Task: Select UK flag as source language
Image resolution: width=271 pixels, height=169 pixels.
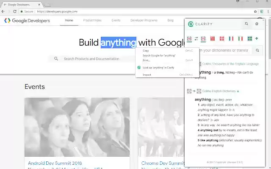Action: pyautogui.click(x=189, y=39)
